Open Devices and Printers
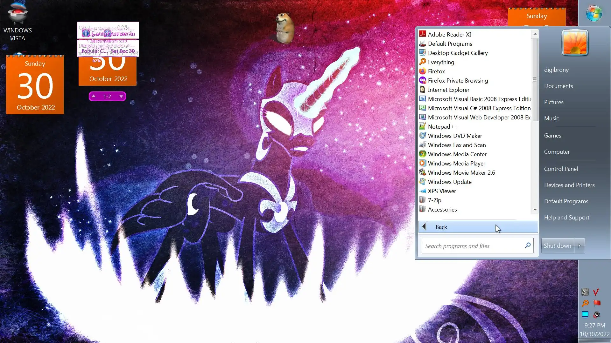 [569, 185]
